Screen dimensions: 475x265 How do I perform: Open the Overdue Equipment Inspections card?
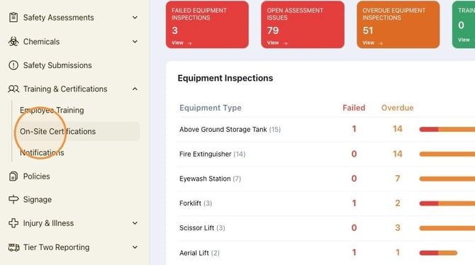(x=398, y=25)
